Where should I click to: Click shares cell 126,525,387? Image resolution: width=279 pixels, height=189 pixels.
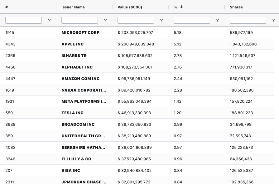pyautogui.click(x=241, y=171)
